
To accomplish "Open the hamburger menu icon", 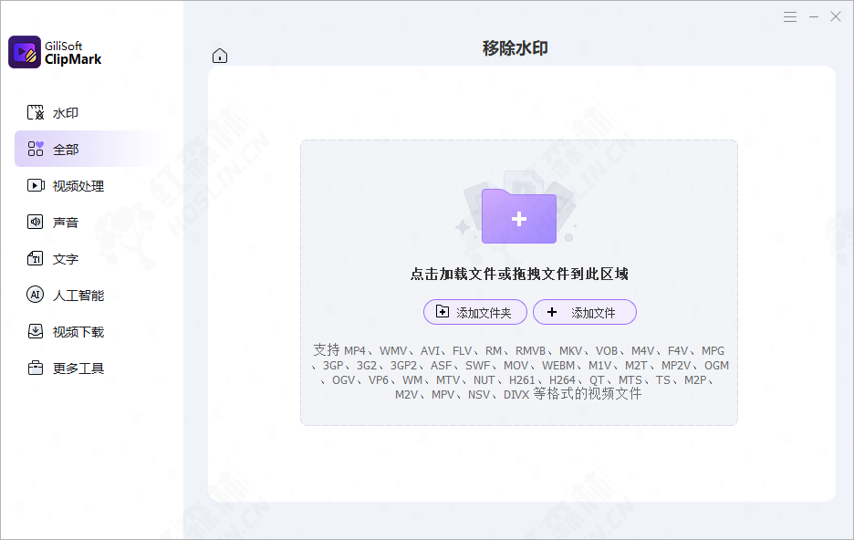I will click(790, 16).
